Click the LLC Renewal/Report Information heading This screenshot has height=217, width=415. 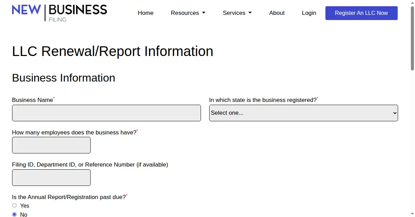113,51
